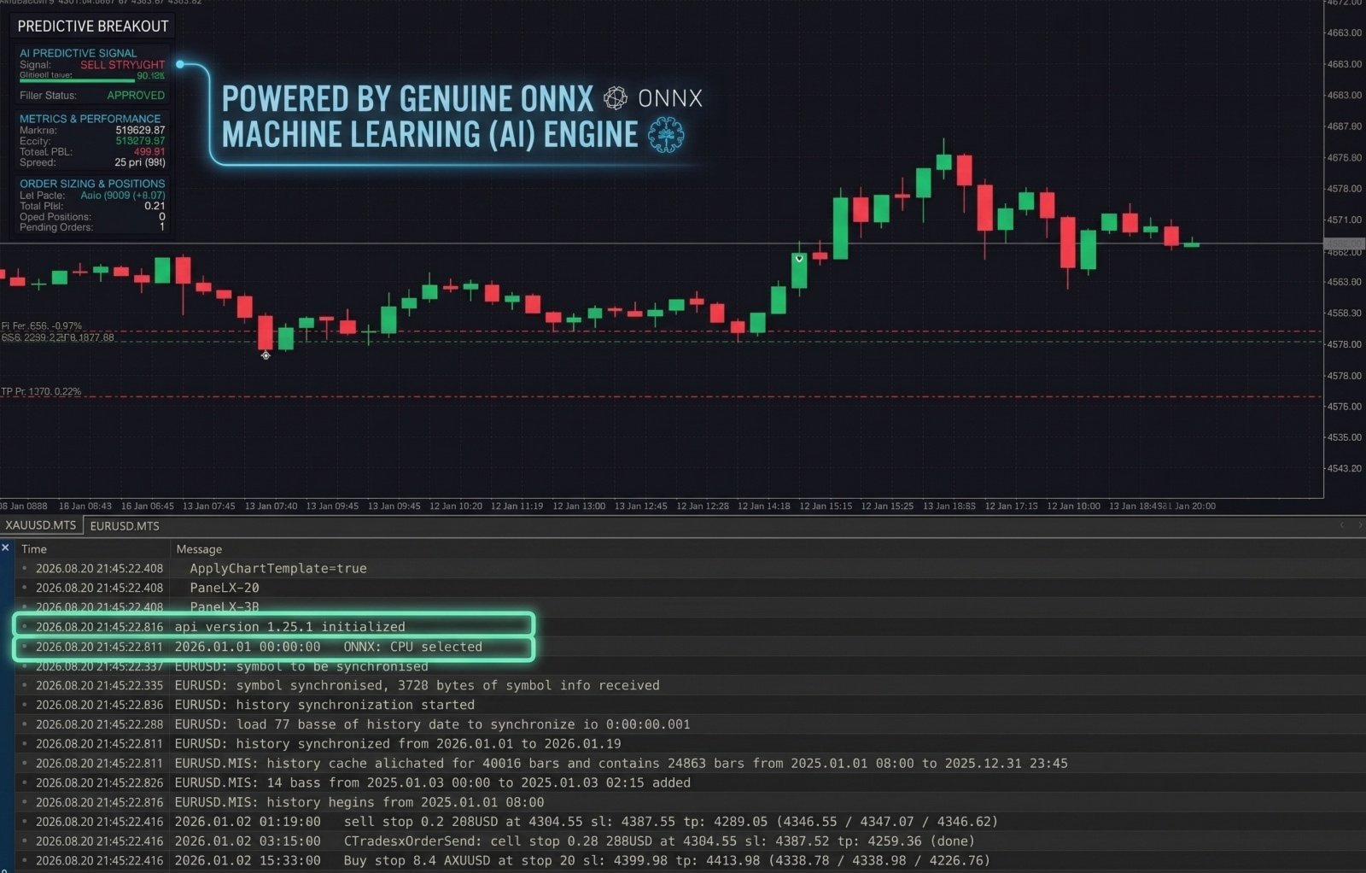Switch to the XAUUSD.MTS chart tab
Viewport: 1366px width, 873px height.
point(41,525)
